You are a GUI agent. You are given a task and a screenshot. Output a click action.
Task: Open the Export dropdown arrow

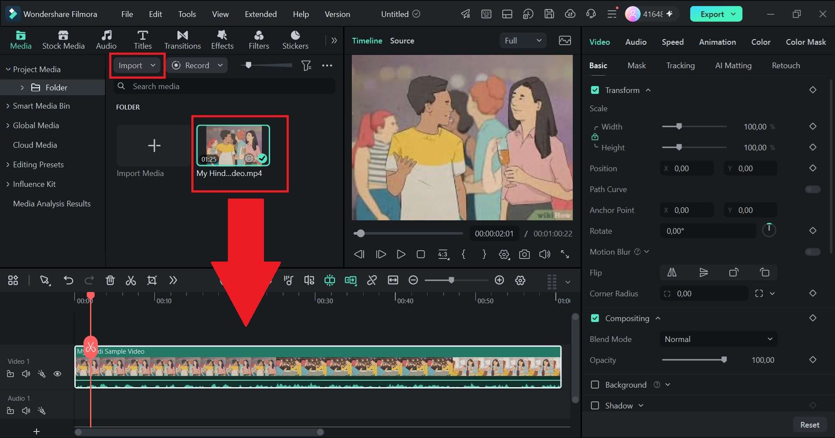(x=734, y=14)
